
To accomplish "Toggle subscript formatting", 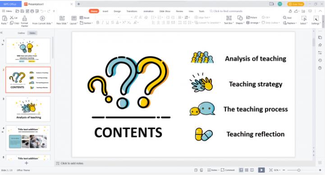I will (129, 22).
